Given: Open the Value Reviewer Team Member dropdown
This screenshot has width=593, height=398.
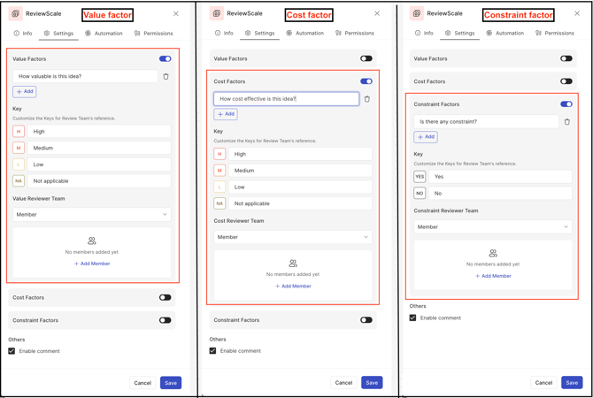Looking at the screenshot, I should 91,214.
